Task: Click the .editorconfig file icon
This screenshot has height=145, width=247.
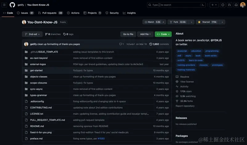Action: (x=26, y=101)
